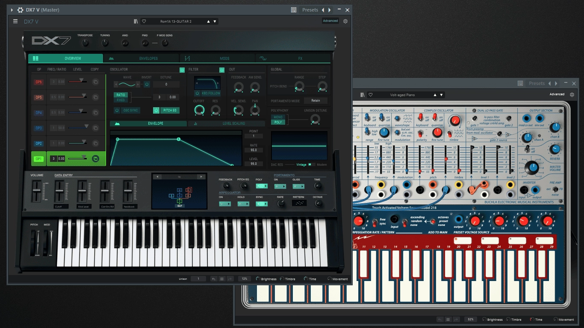
Task: Toggle the Filter section power button
Action: [x=222, y=70]
